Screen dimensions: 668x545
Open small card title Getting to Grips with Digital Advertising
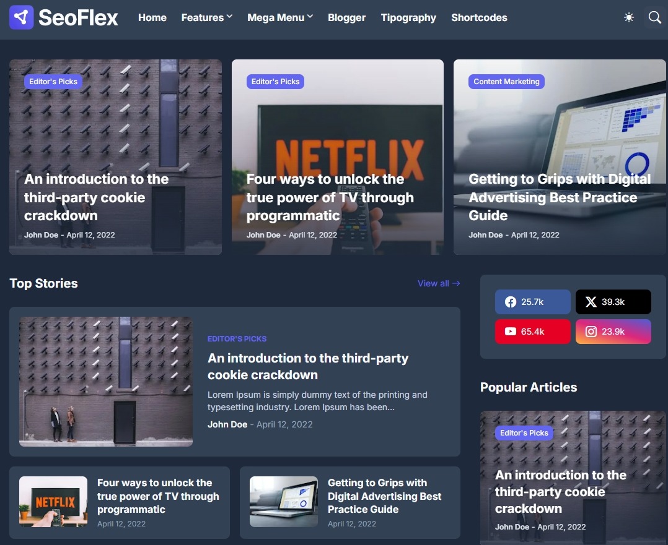point(384,496)
